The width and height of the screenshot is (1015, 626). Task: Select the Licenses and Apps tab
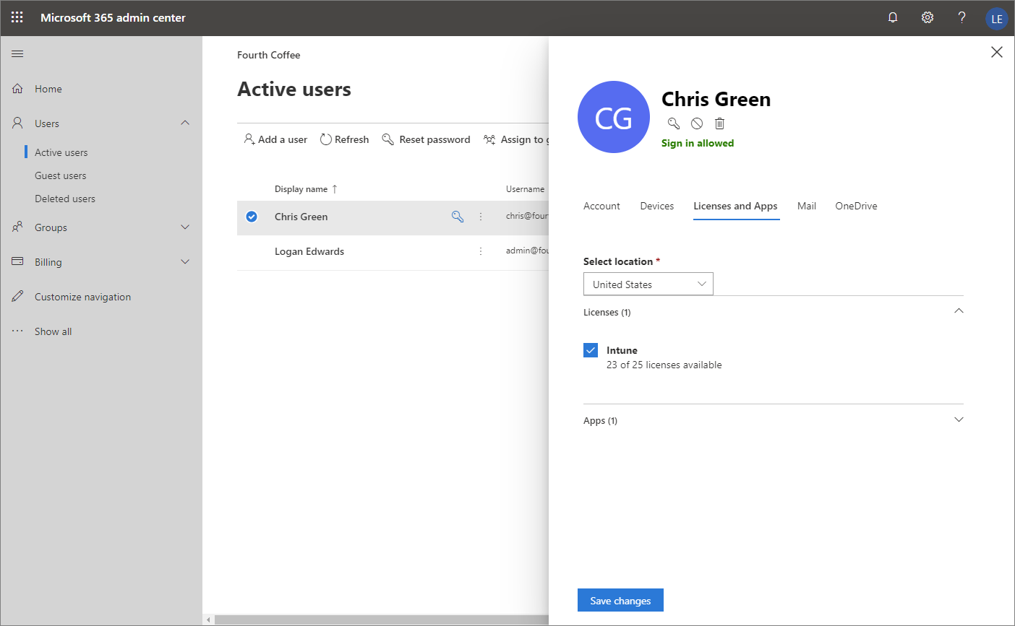coord(736,206)
